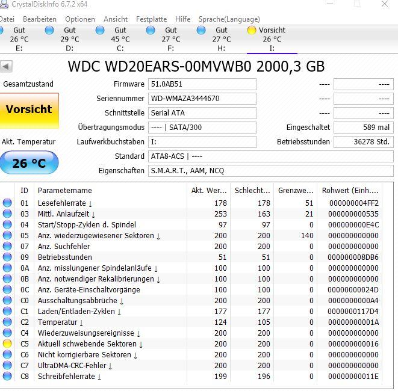Click the Schnittstelle field Serial ATA
This screenshot has width=398, height=391.
[202, 113]
